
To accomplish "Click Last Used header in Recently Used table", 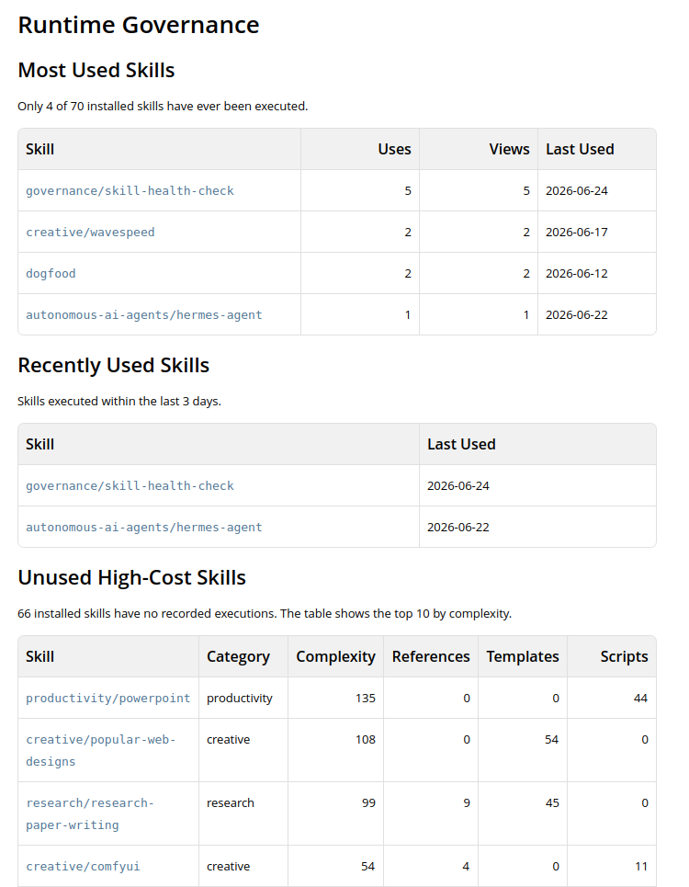I will coord(461,445).
